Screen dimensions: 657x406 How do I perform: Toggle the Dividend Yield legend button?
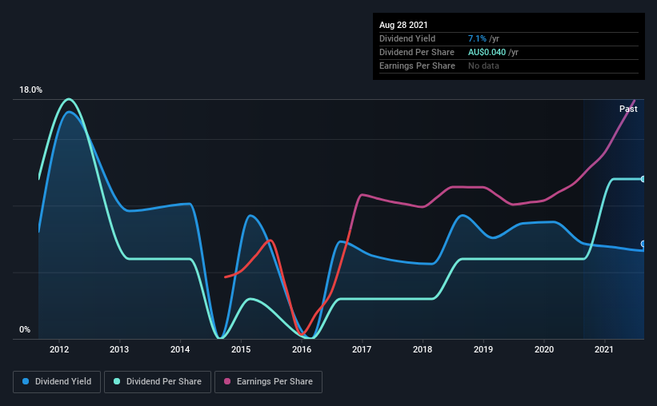tap(57, 382)
